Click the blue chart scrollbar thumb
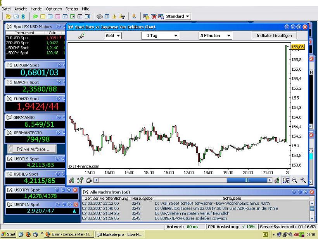The height and width of the screenshot is (239, 318). click(247, 180)
